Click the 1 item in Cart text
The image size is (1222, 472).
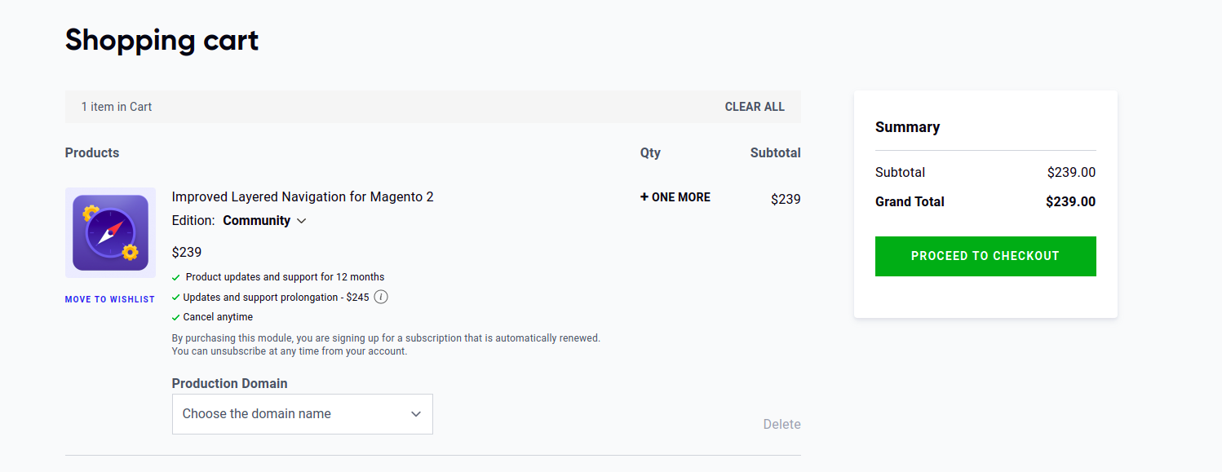pyautogui.click(x=117, y=107)
